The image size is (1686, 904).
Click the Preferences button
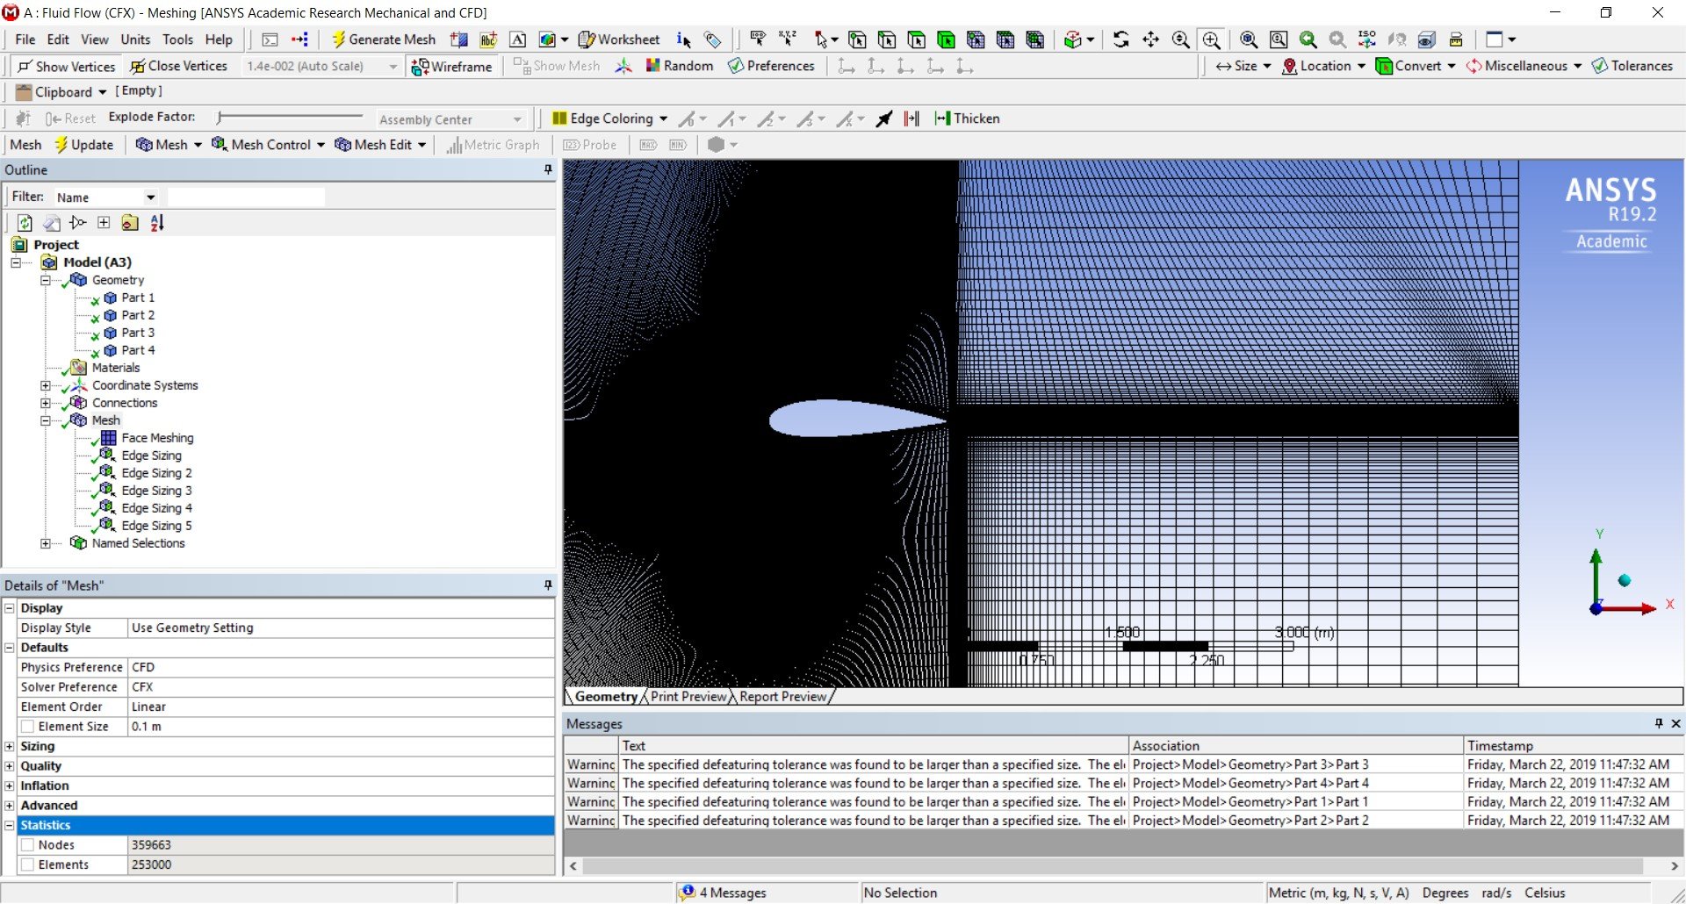pos(771,66)
